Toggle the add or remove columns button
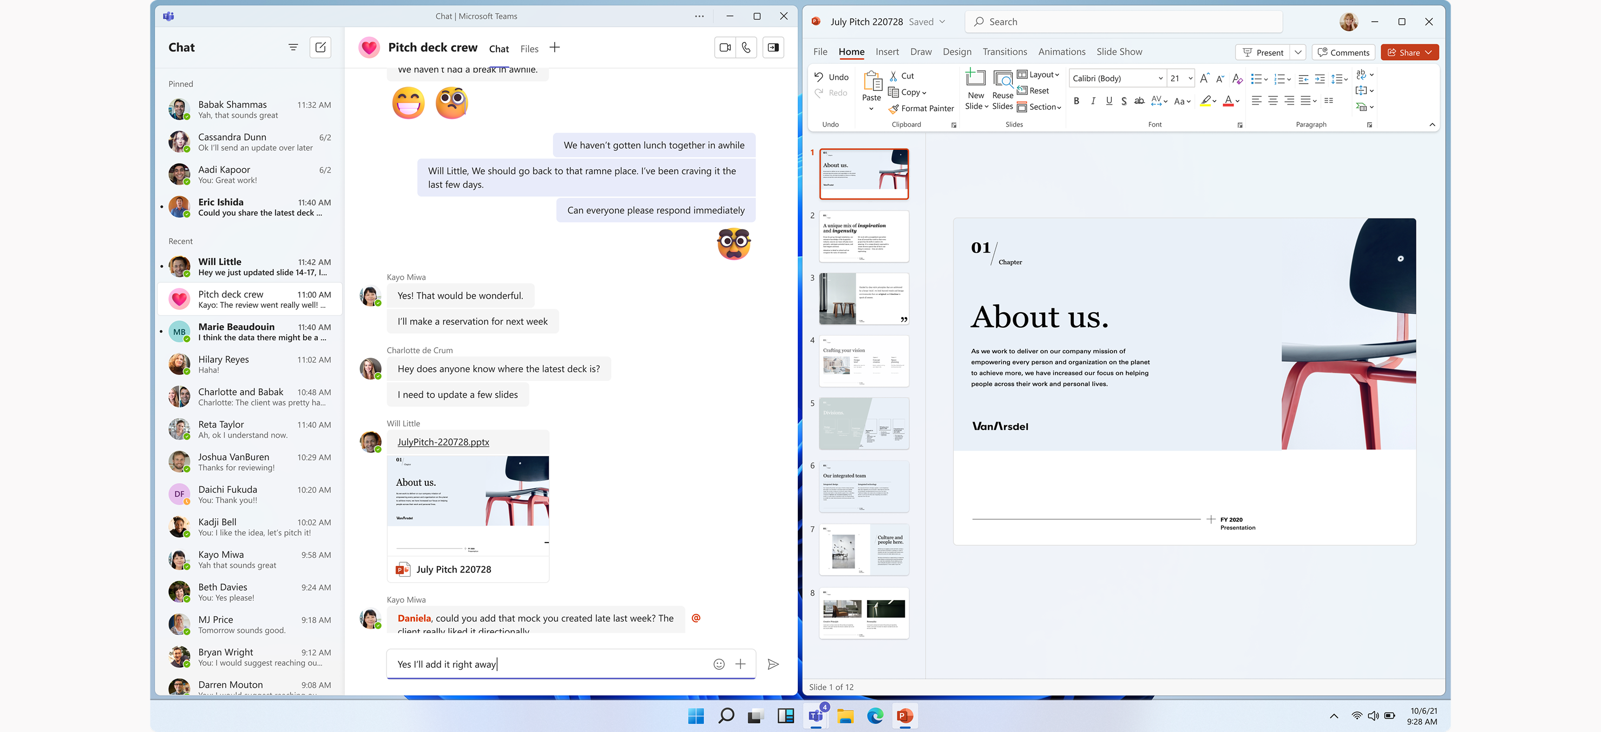Screen dimensions: 1601x732 point(1328,101)
